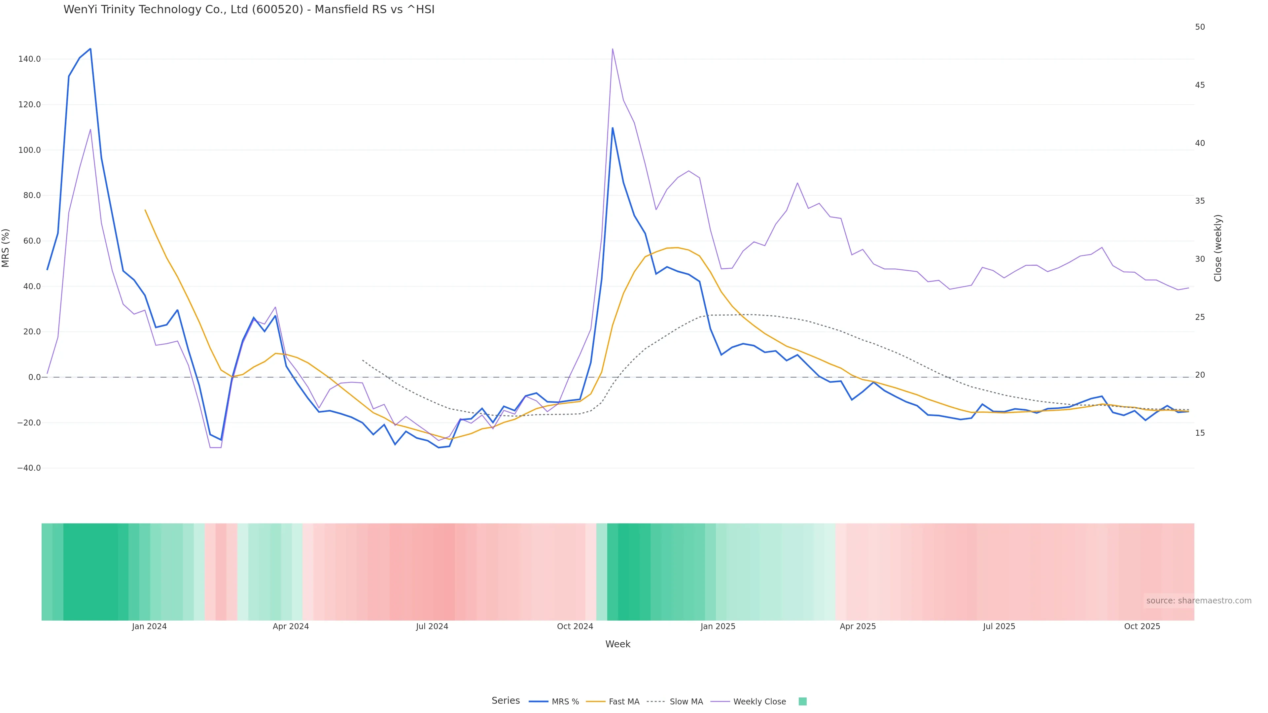The image size is (1268, 713).
Task: Click the chart title text
Action: [249, 10]
